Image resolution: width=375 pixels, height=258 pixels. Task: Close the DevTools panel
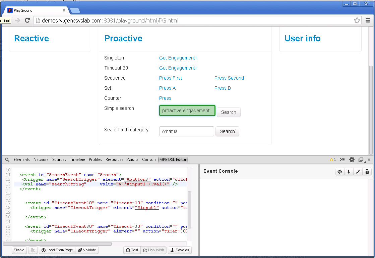pyautogui.click(x=369, y=160)
